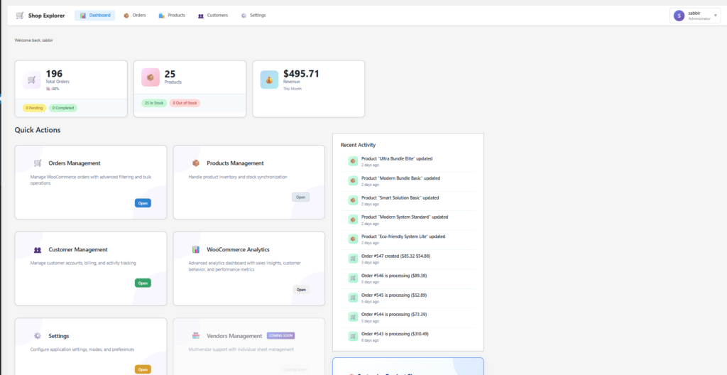Click the Revenue money bag icon

269,80
